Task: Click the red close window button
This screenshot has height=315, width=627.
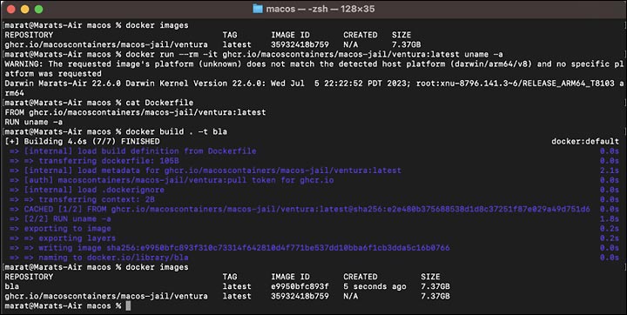Action: [11, 9]
